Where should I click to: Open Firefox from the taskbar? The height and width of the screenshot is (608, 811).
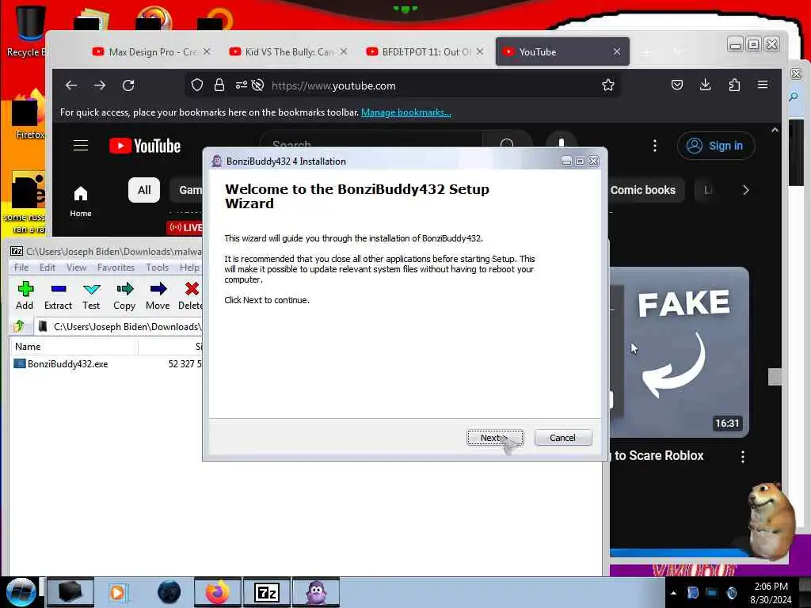pyautogui.click(x=217, y=592)
